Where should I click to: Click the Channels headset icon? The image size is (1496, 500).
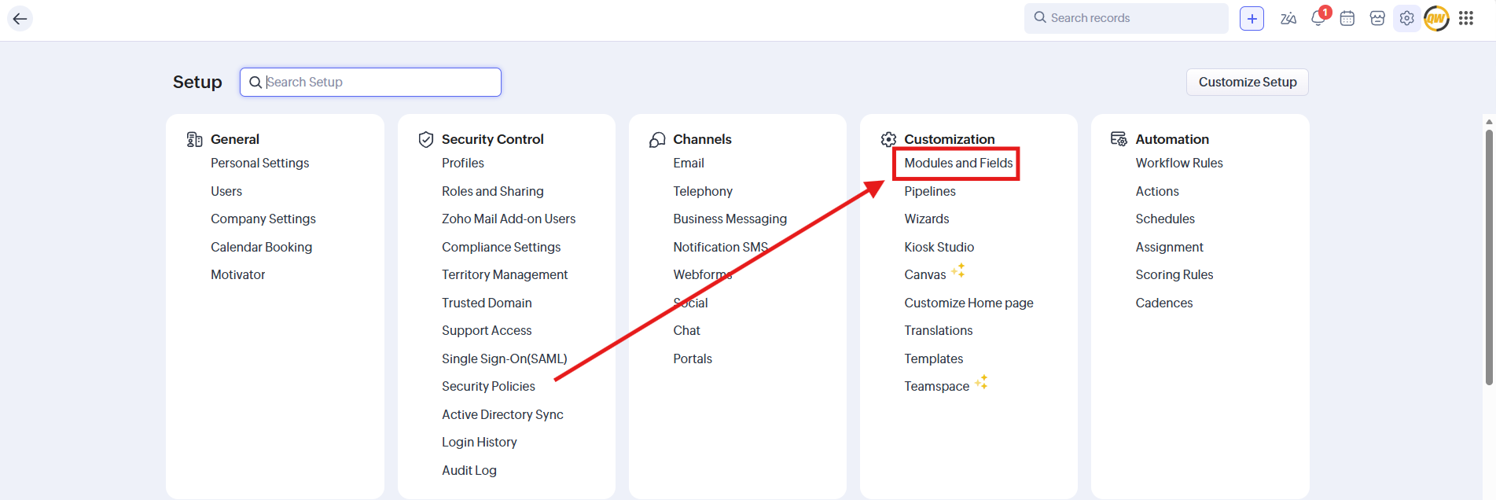(657, 139)
